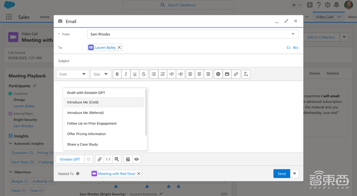Choose Introduce Me (Cold) draft option
357x196 pixels.
pos(104,102)
